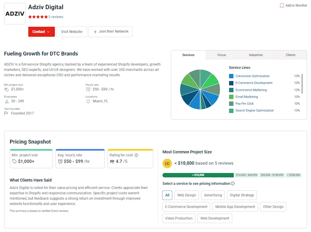
Task: Click the card icon beside 4.7 /5
Action: 112,161
